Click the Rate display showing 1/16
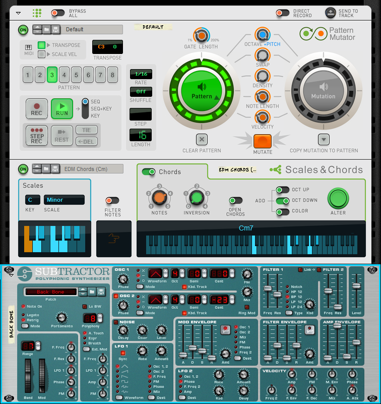Screen dimensions: 381x404 (141, 74)
